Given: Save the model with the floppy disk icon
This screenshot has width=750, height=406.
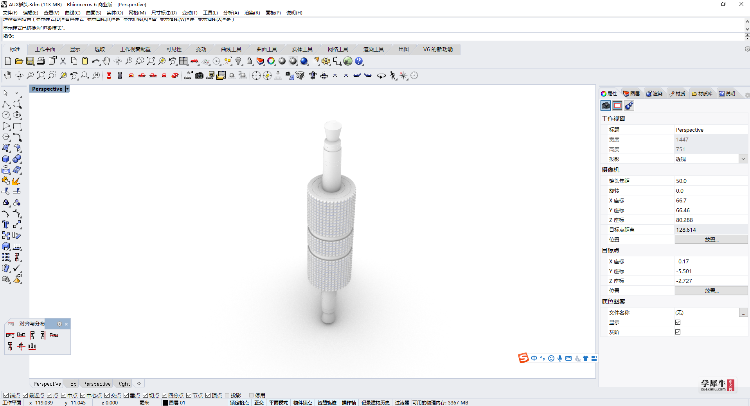Looking at the screenshot, I should (30, 61).
